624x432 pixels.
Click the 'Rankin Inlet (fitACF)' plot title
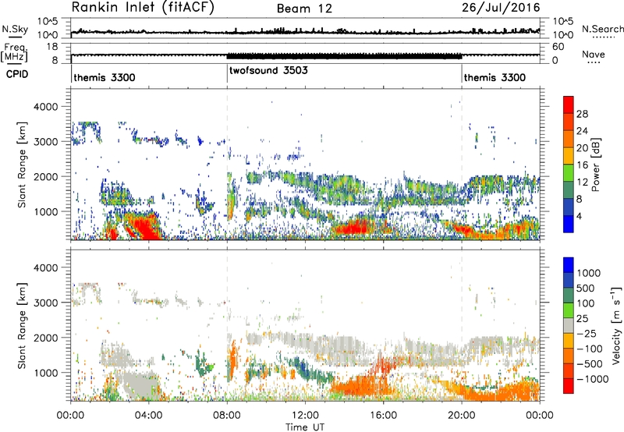[143, 8]
